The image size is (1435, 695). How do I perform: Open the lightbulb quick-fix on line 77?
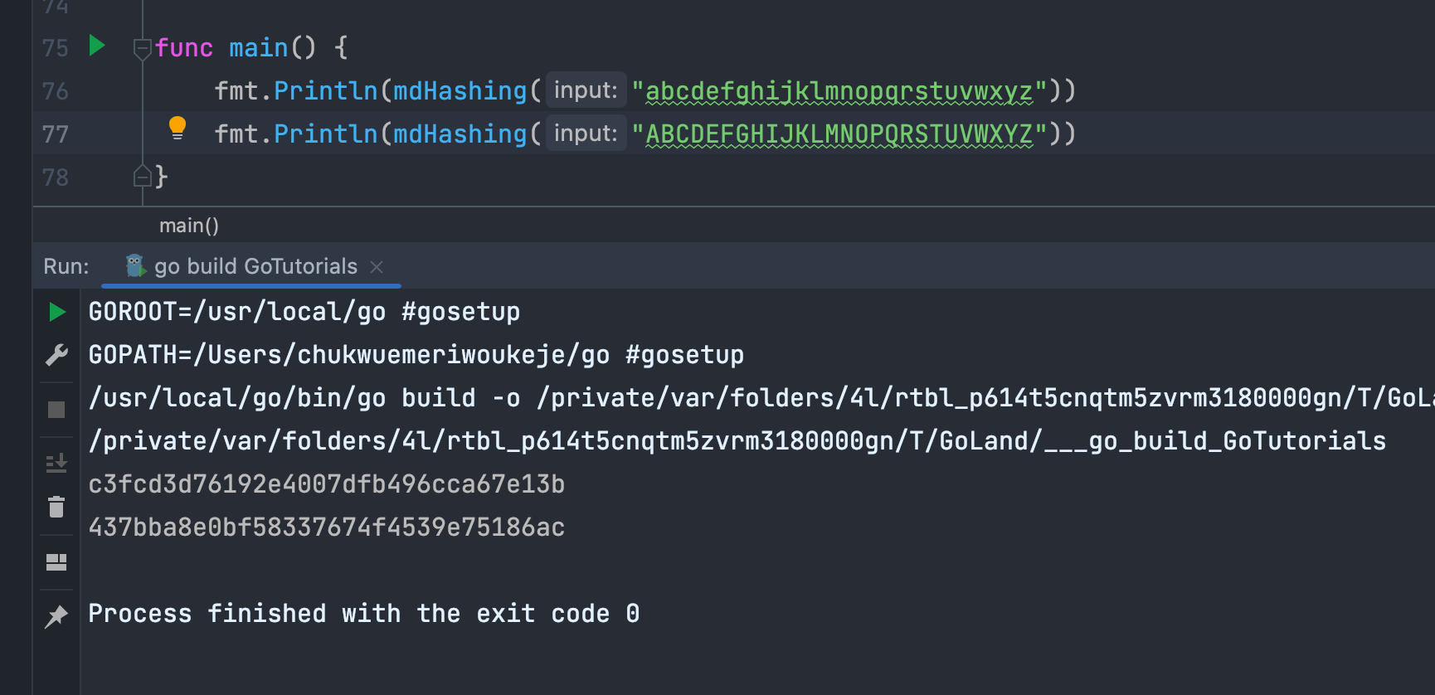178,129
